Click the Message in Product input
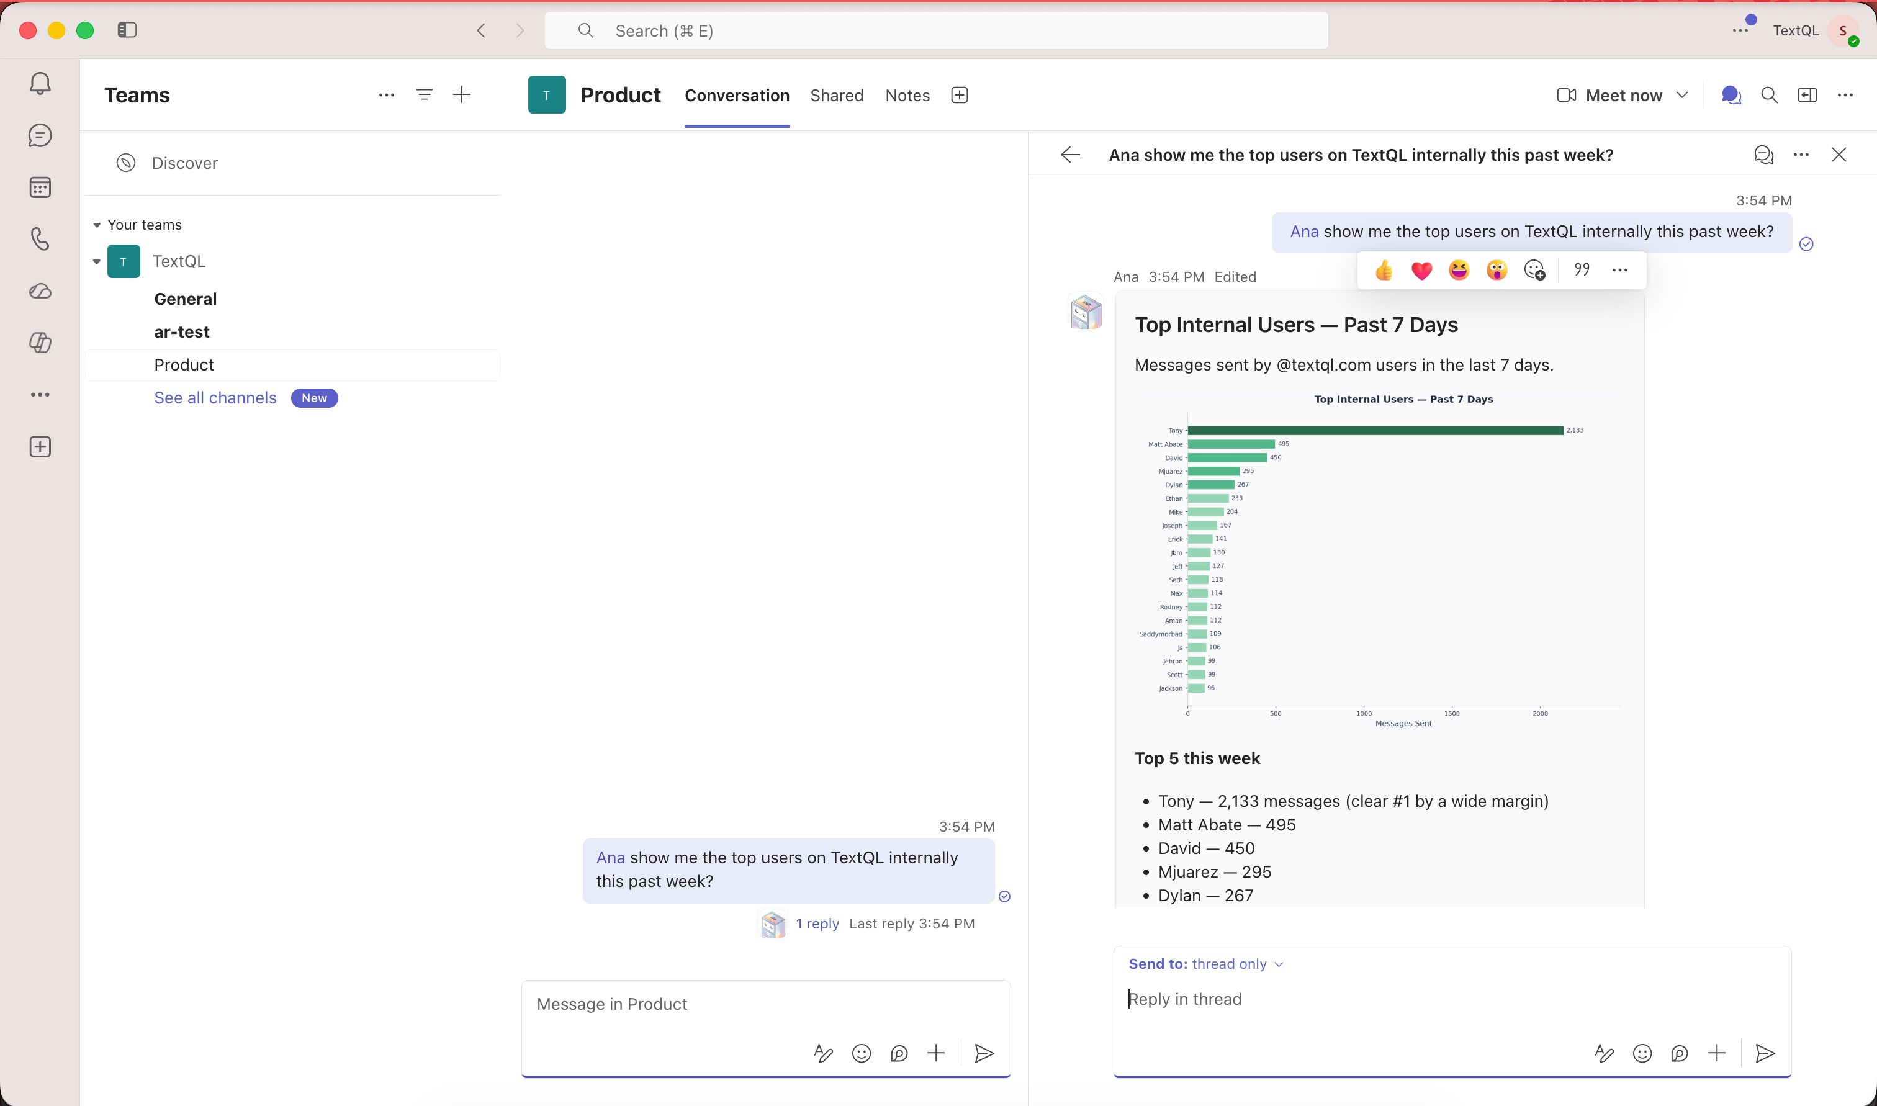This screenshot has height=1106, width=1877. (x=766, y=1004)
